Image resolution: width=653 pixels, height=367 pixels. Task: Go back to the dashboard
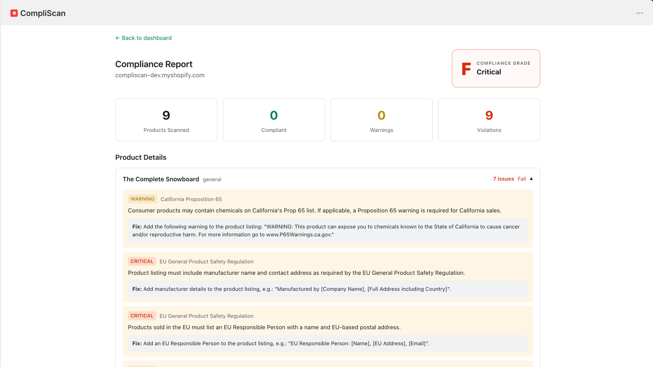point(143,38)
